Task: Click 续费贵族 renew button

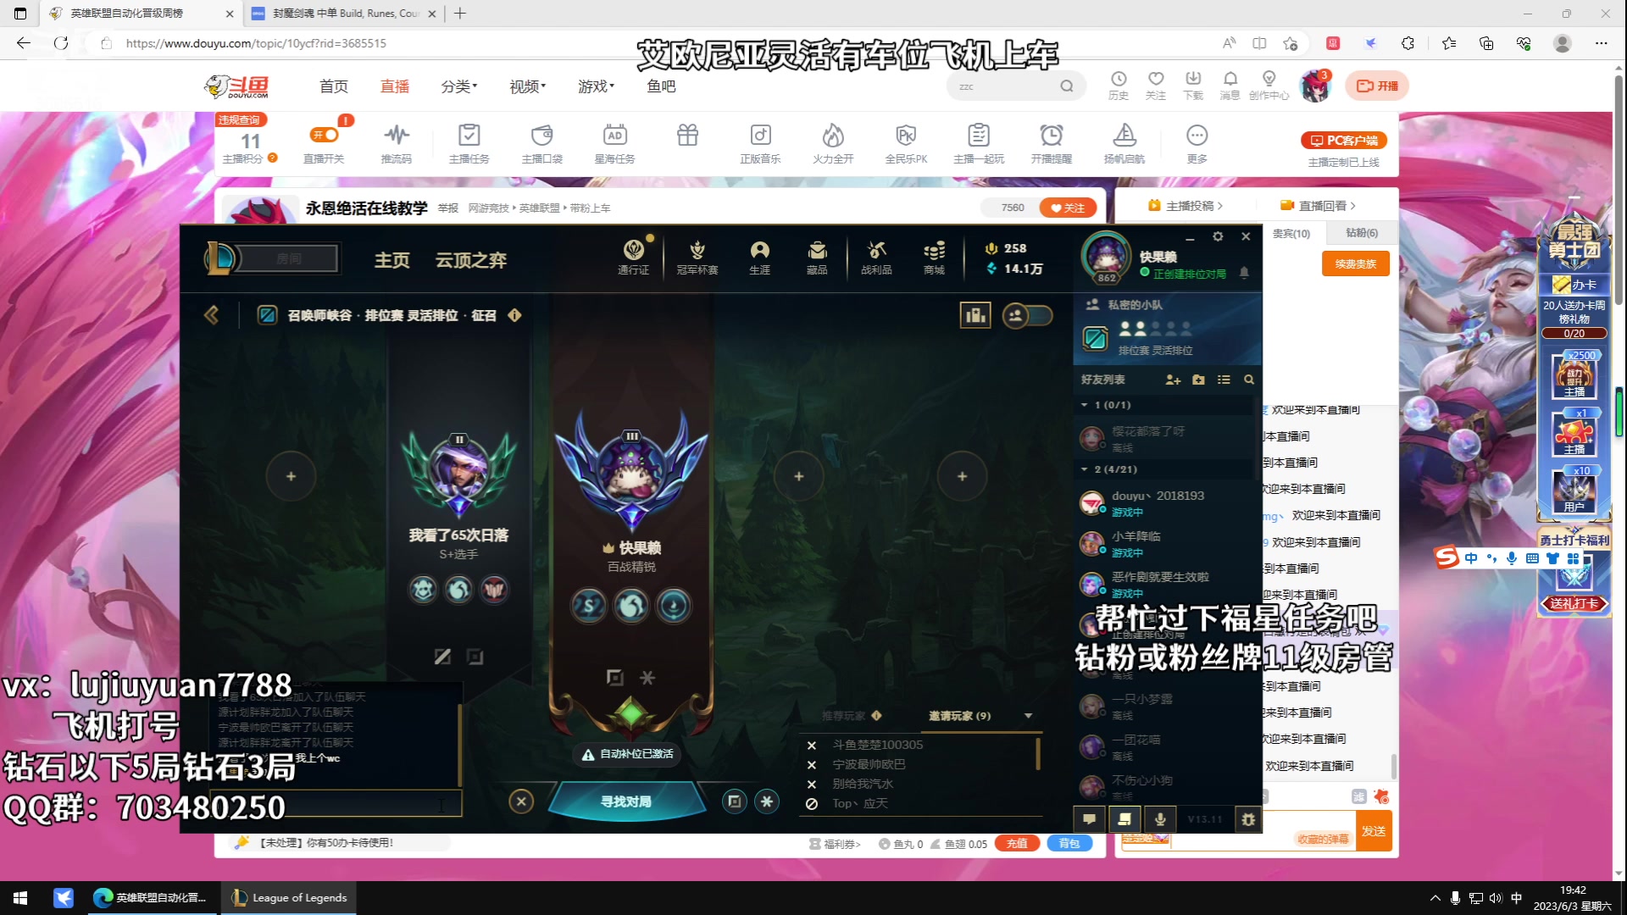Action: 1356,264
